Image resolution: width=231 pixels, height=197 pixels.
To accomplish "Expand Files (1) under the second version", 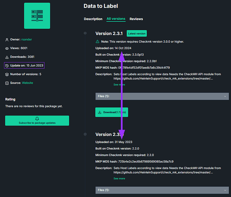I will [x=162, y=190].
